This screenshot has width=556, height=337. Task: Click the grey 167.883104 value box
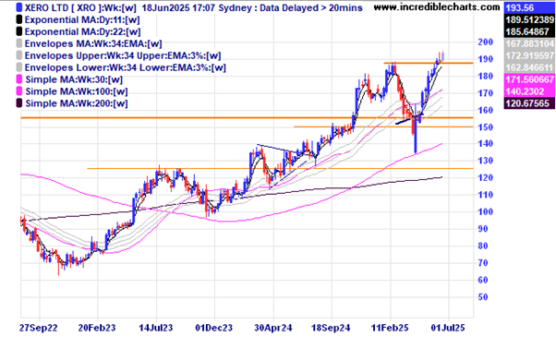point(529,44)
